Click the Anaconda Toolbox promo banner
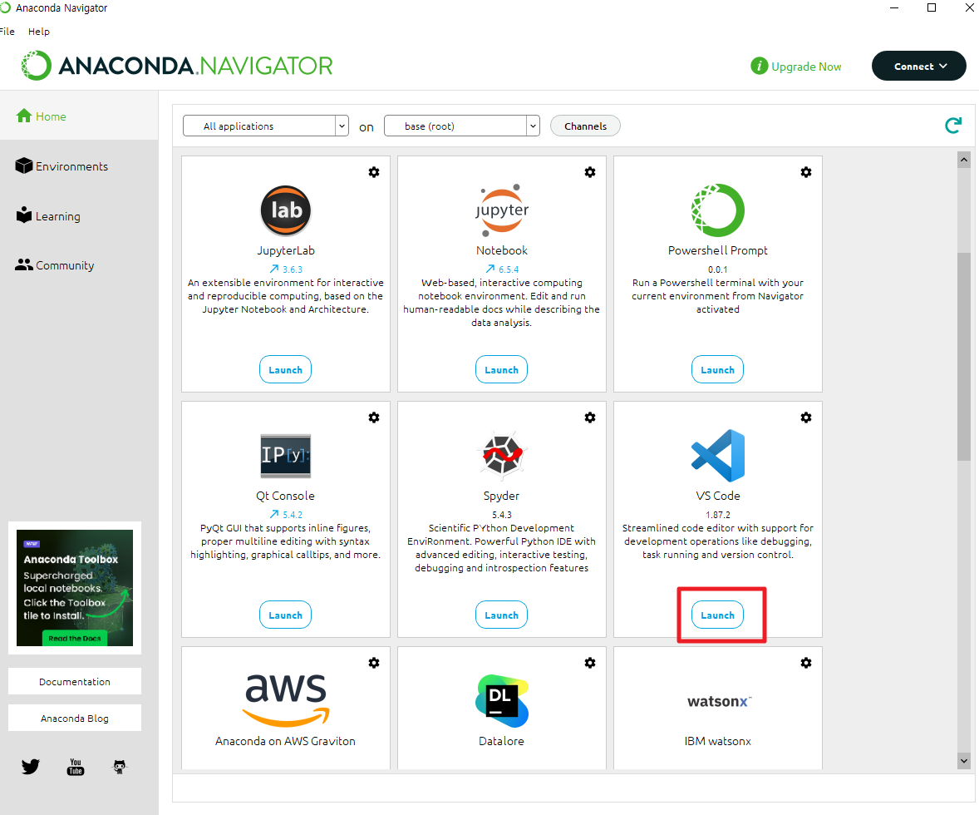979x815 pixels. coord(75,587)
